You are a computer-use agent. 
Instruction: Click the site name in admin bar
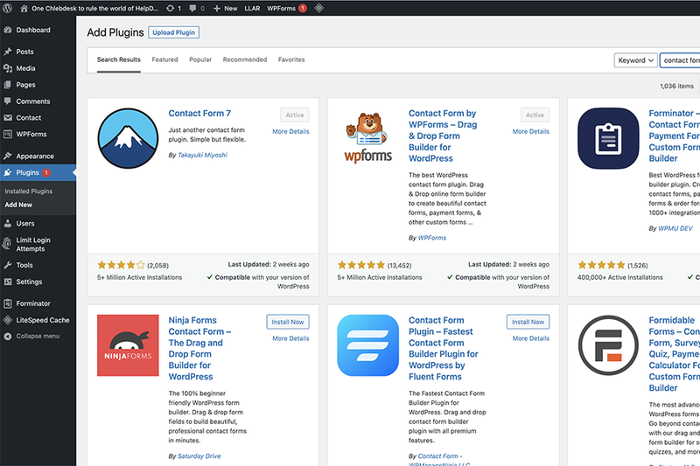pos(94,8)
